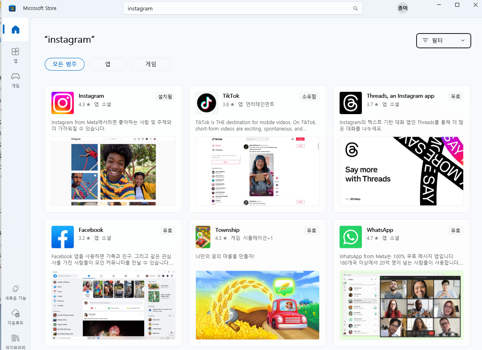
Task: Open What's new (새로운 기능) in sidebar
Action: coord(15,293)
